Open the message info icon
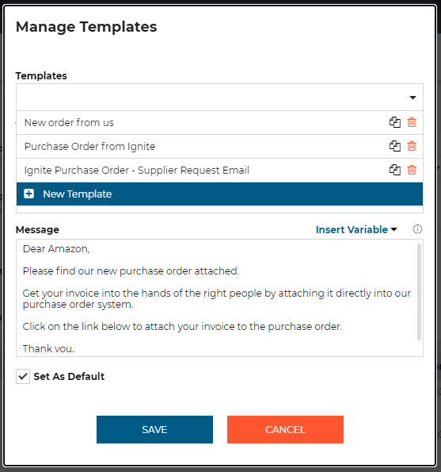 point(417,229)
